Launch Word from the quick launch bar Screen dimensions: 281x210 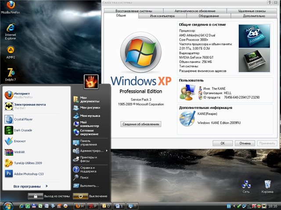click(47, 206)
